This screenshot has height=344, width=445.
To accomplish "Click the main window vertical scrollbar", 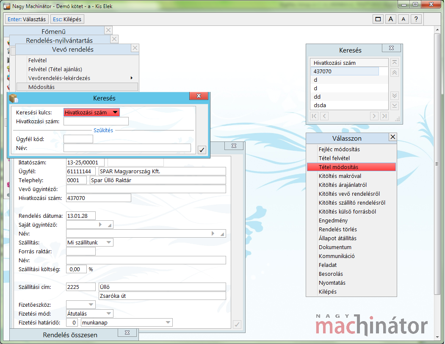I will (437, 164).
